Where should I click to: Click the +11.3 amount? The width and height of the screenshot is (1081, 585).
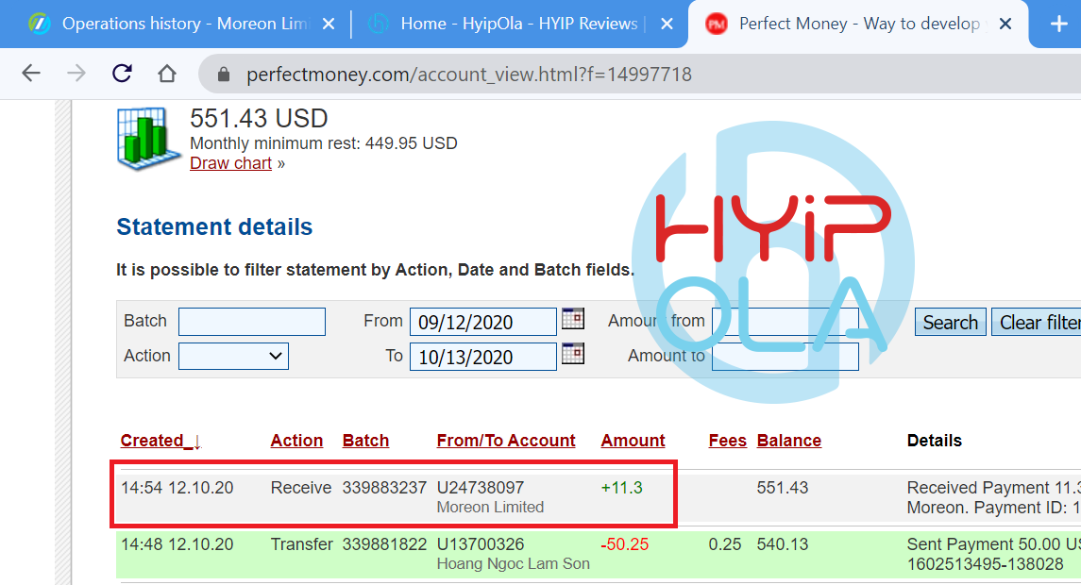[622, 488]
